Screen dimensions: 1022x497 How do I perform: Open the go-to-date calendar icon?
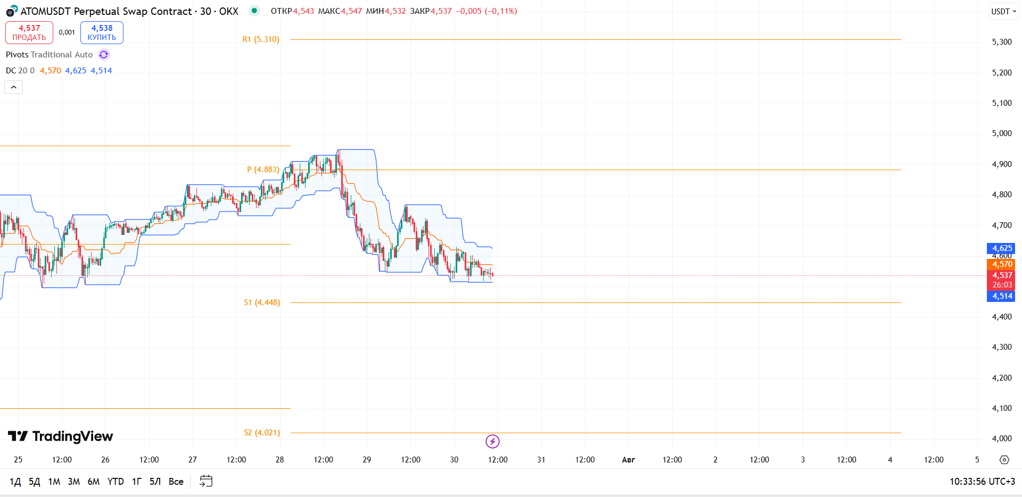206,481
